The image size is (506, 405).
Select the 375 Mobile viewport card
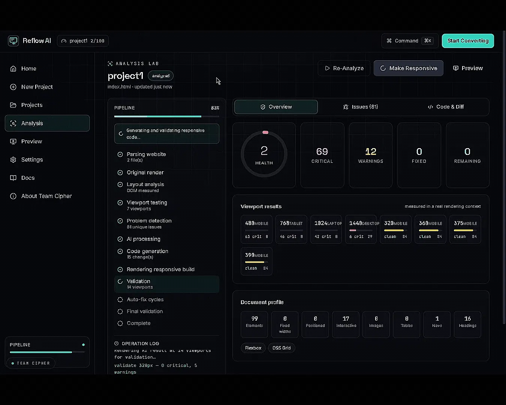[x=465, y=229]
